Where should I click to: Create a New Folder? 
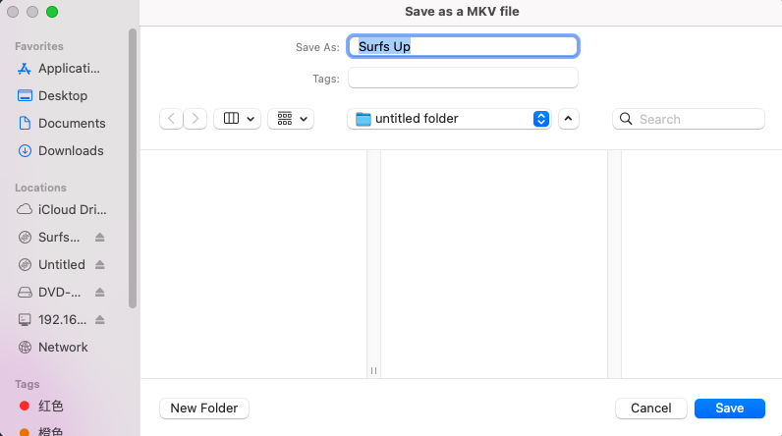(204, 409)
